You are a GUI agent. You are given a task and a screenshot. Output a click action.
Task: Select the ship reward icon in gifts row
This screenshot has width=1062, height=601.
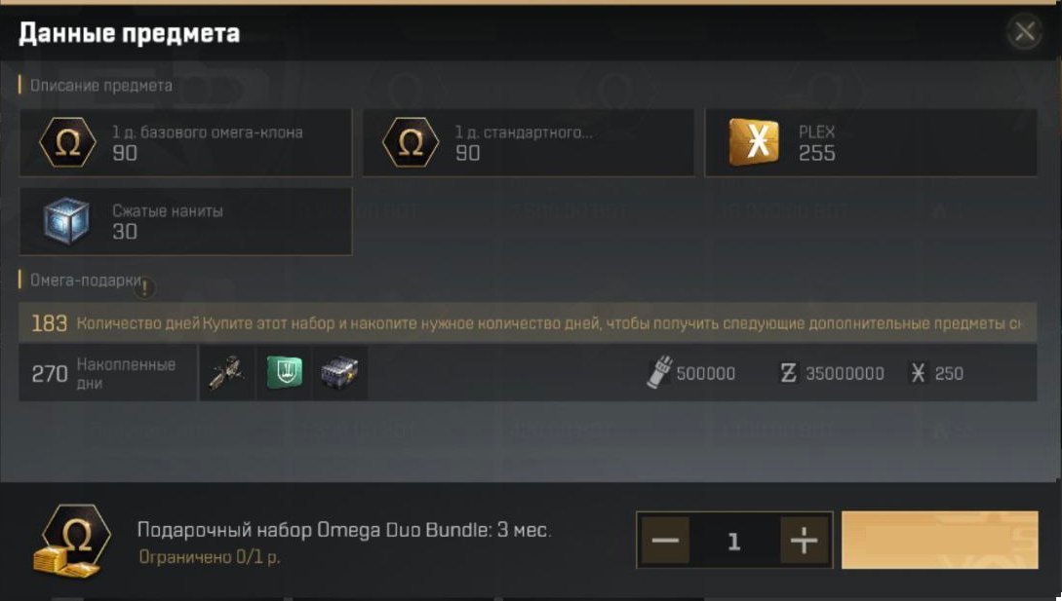tap(227, 372)
